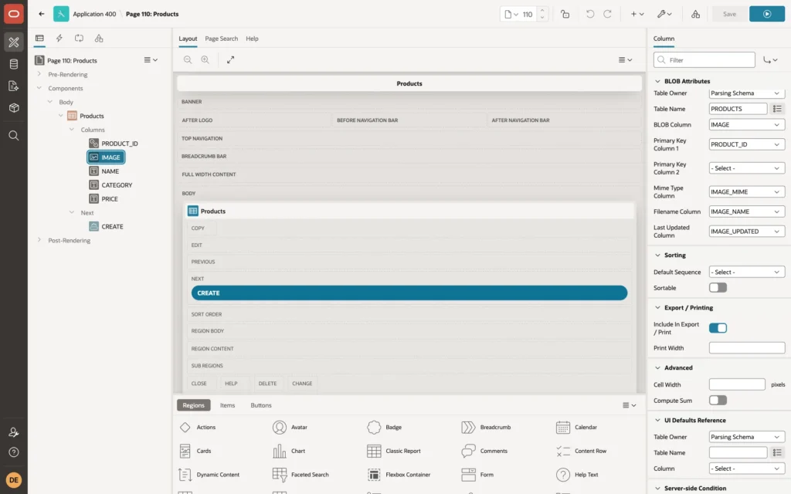Open Administration user icon in sidebar
Screen dimensions: 791x494
pos(14,432)
